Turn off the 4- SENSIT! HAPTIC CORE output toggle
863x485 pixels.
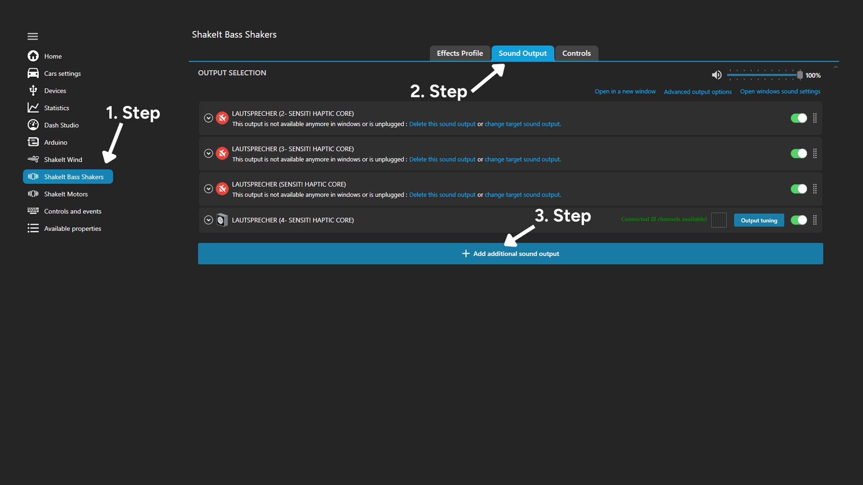point(798,220)
